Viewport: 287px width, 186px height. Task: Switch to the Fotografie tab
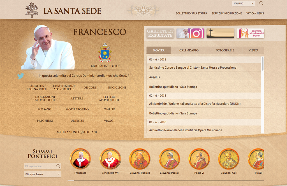click(224, 50)
